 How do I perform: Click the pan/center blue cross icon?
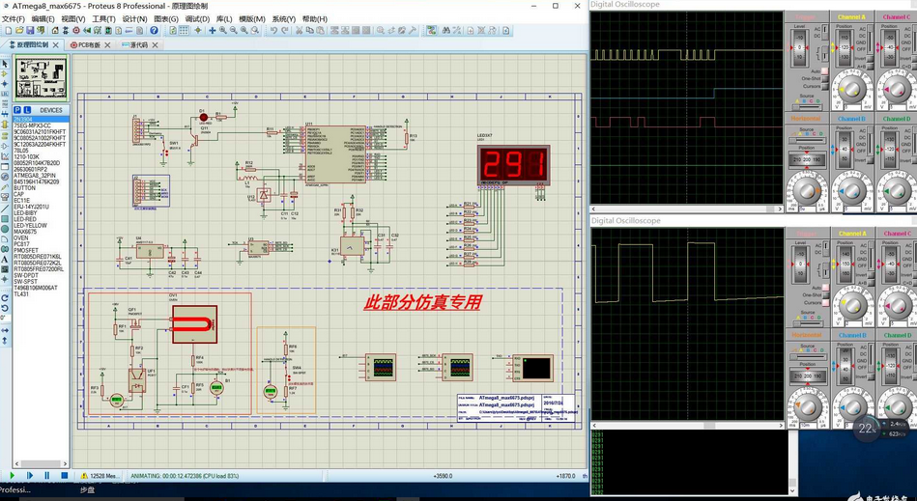point(213,30)
